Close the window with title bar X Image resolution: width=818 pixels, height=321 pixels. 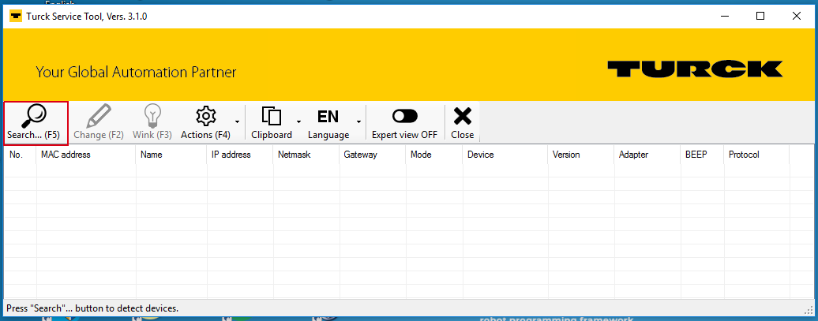pyautogui.click(x=796, y=16)
